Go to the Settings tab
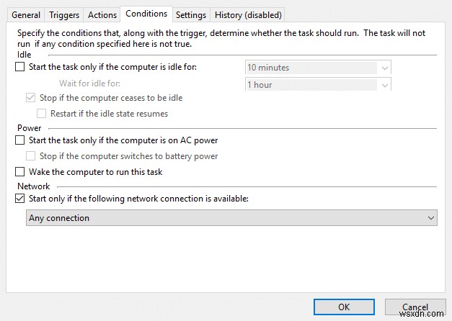Screen dimensions: 452x321 pyautogui.click(x=191, y=15)
